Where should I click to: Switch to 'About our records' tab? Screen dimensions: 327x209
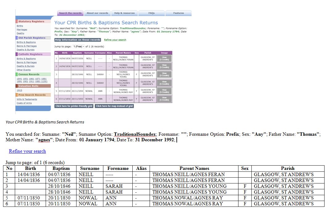97,13
